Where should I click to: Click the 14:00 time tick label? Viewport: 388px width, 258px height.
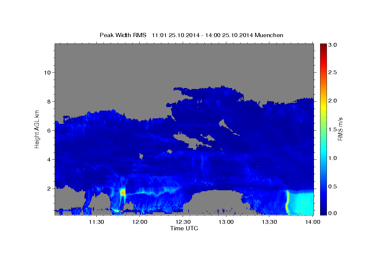coord(313,222)
